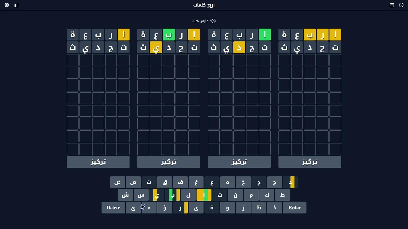
Task: Tap the yellow-marked ر key on the keyboard
Action: 180,208
